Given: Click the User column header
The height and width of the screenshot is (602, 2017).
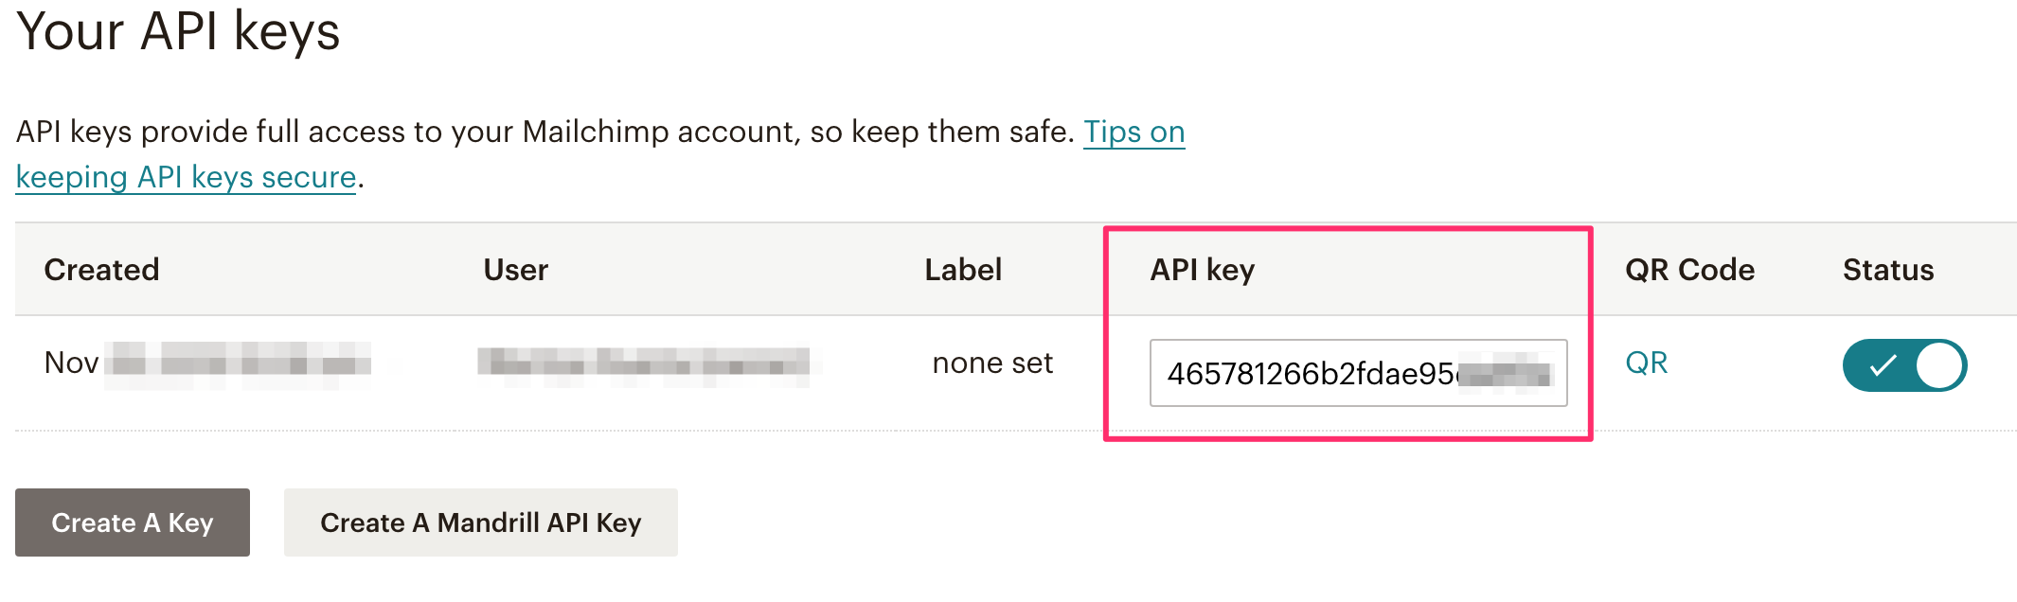Looking at the screenshot, I should (x=515, y=270).
